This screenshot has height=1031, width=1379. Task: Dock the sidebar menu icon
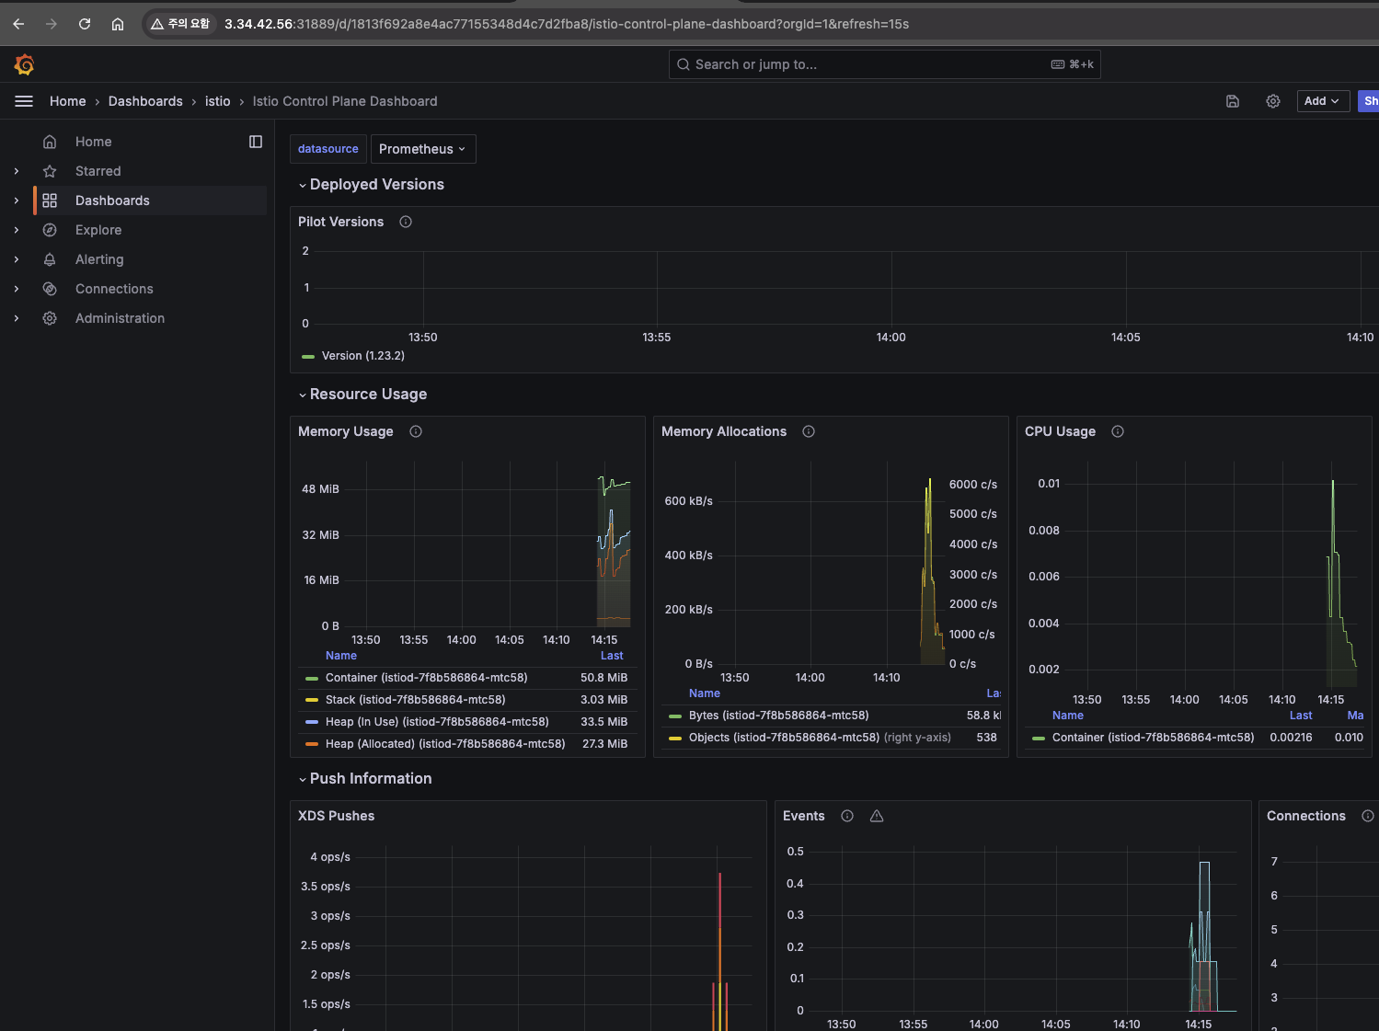(256, 142)
